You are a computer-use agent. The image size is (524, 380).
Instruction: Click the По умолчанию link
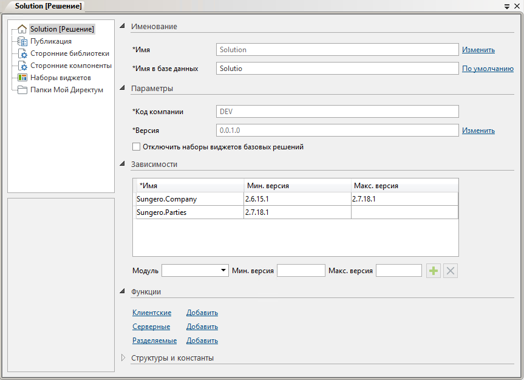[x=488, y=69]
